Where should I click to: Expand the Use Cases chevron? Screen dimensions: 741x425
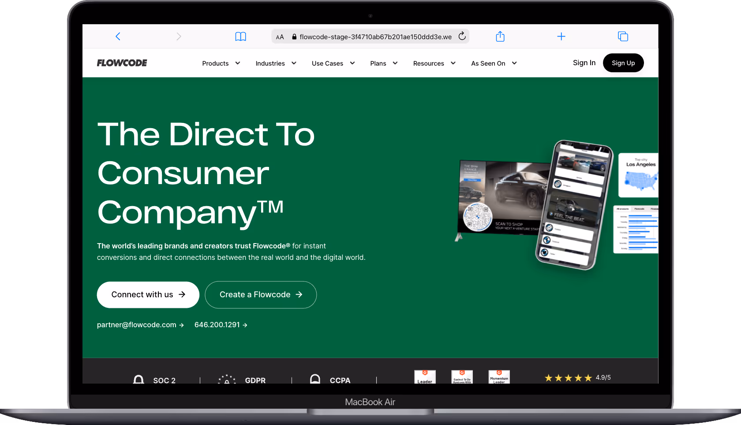pos(352,63)
